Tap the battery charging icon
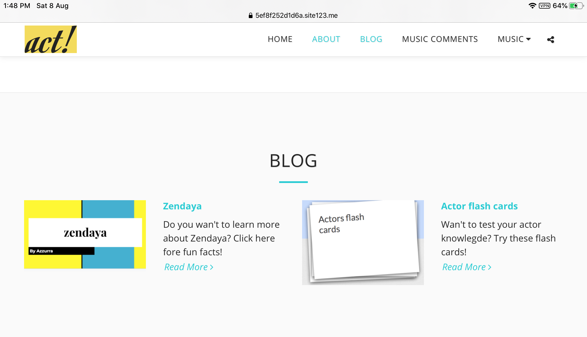 pos(576,6)
